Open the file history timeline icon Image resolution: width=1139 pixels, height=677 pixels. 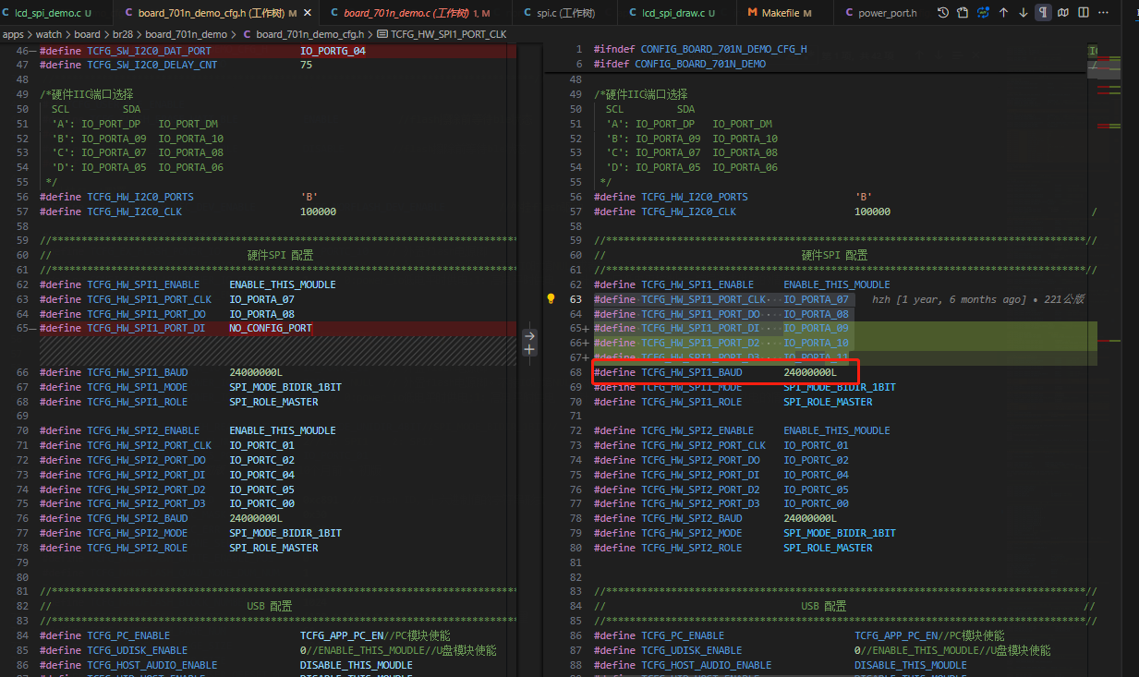point(942,13)
